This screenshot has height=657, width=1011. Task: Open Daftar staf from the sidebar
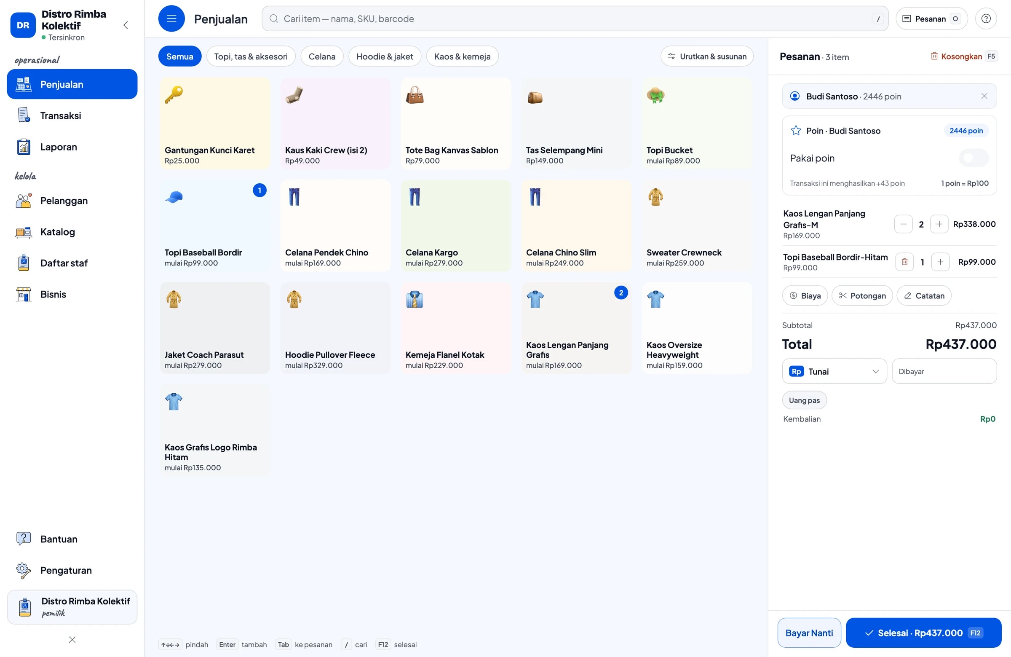[x=72, y=263]
